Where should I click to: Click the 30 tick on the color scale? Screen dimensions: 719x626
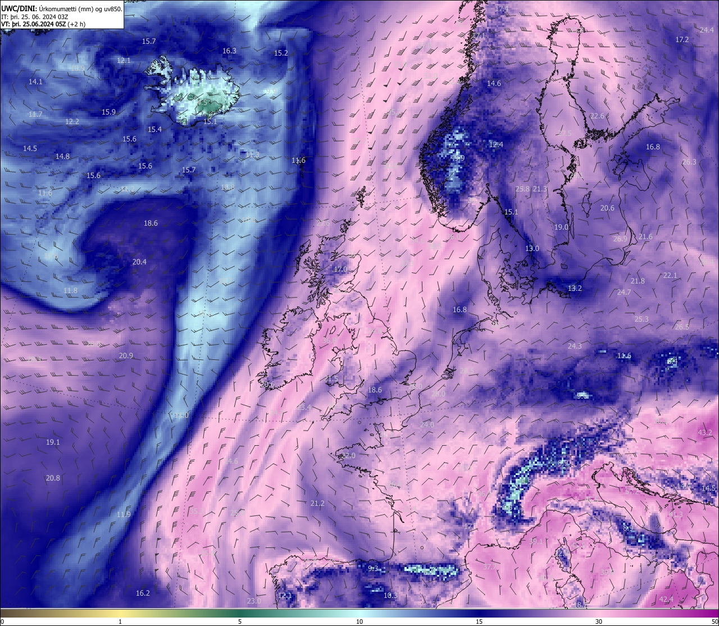coord(599,622)
